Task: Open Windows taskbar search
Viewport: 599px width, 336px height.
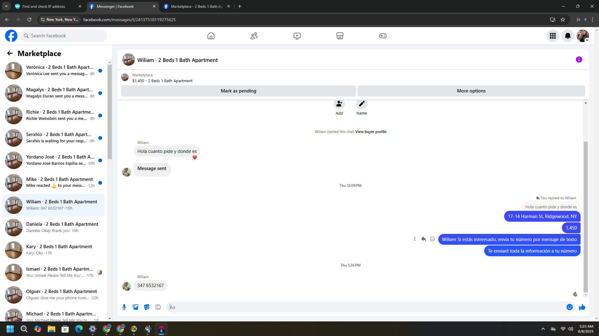Action: tap(24, 329)
